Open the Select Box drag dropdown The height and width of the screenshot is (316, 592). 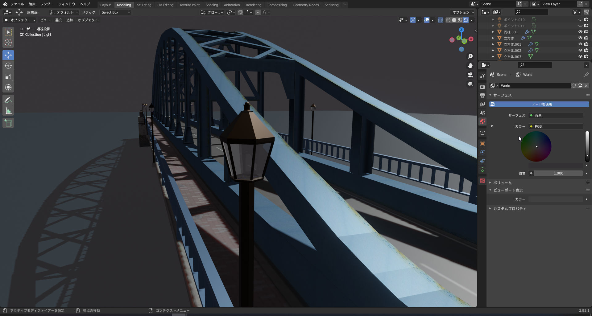click(116, 12)
